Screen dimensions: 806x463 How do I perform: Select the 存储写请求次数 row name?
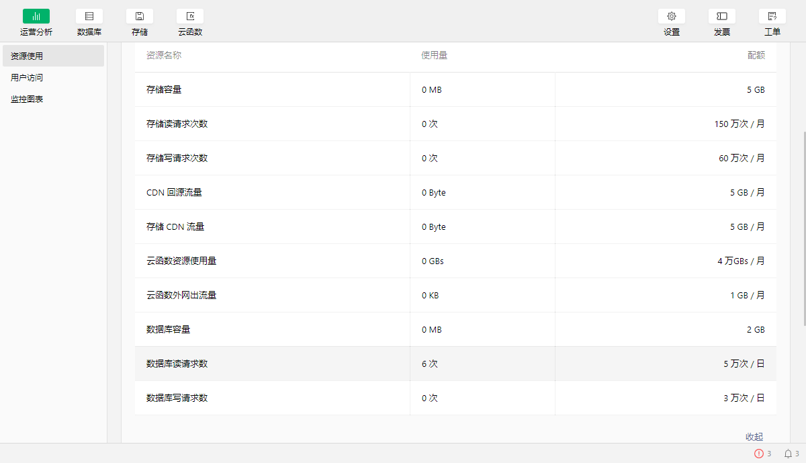[177, 158]
